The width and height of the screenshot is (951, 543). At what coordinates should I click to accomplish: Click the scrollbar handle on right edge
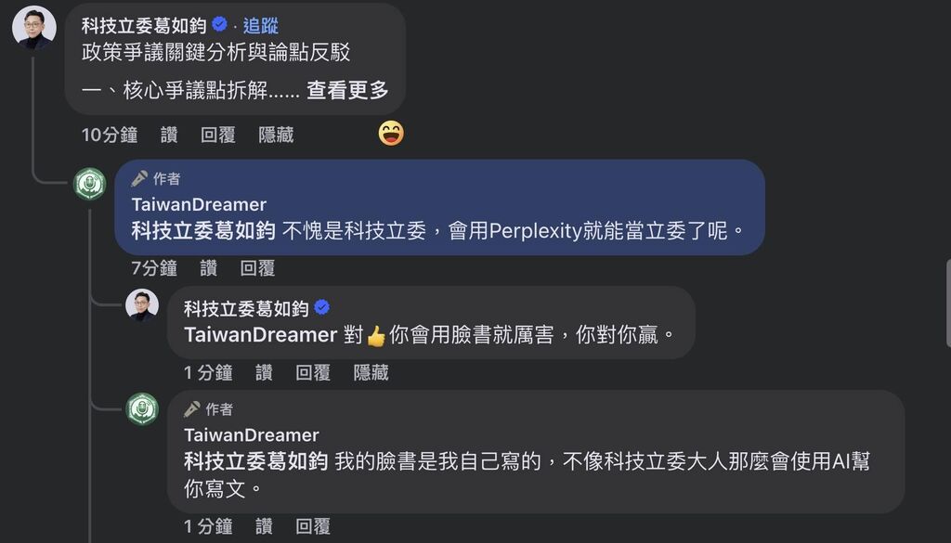point(948,303)
